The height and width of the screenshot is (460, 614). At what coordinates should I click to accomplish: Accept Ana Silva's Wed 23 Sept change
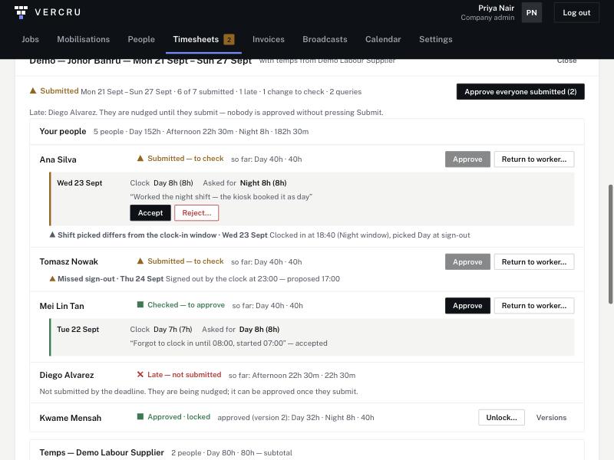(150, 213)
